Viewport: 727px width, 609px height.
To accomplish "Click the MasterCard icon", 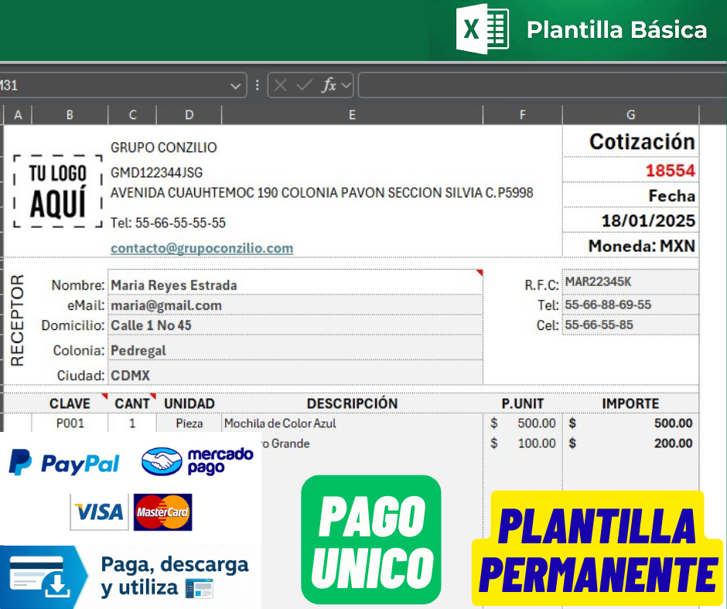I will (x=162, y=512).
